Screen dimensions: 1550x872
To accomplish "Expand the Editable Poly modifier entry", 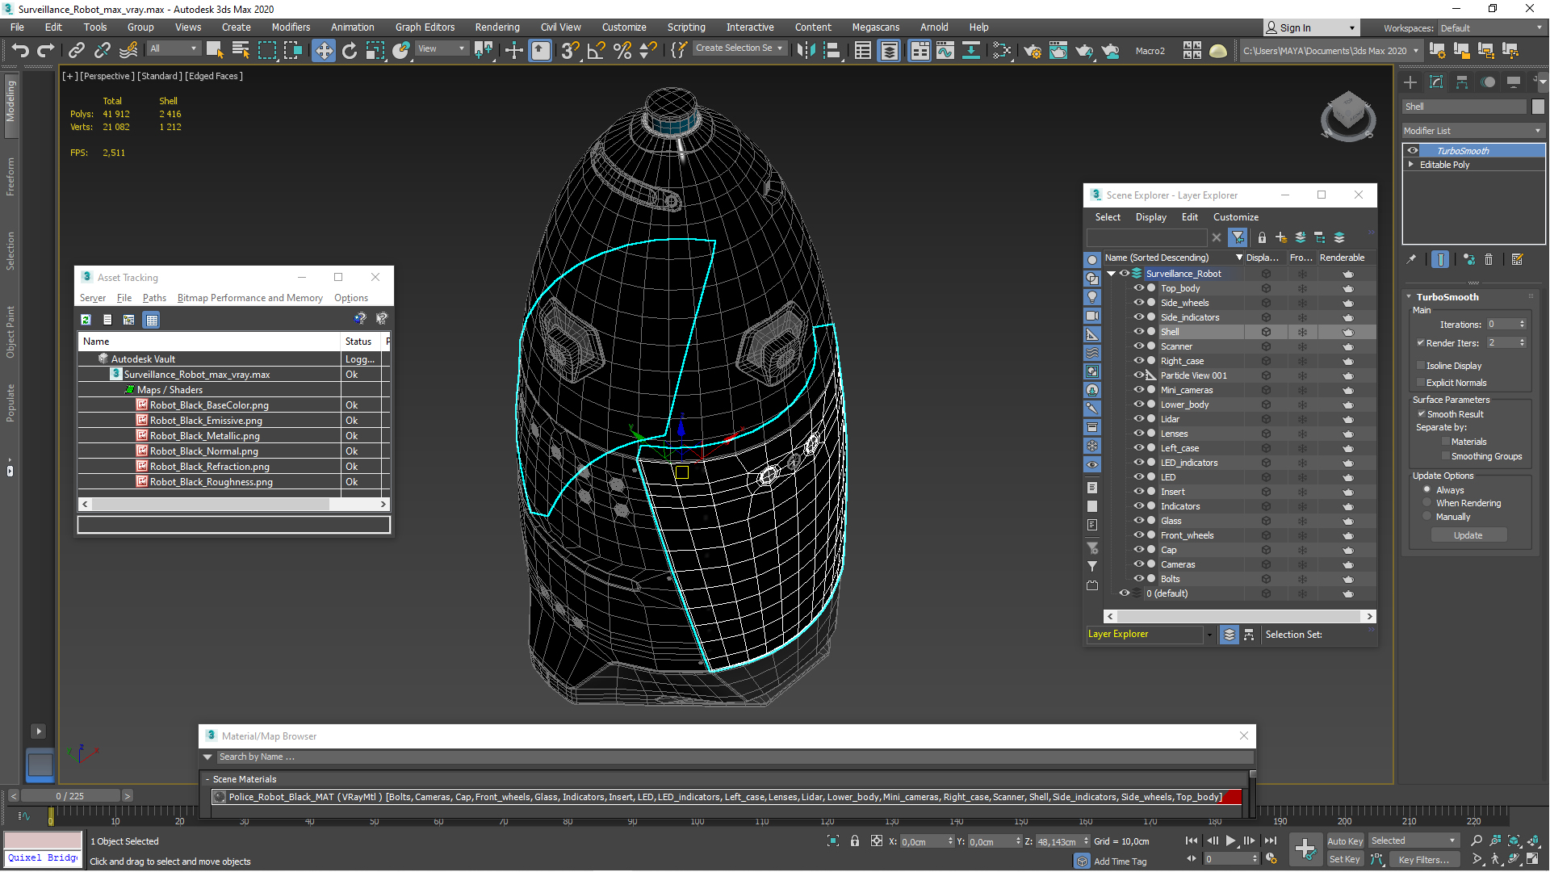I will 1411,165.
